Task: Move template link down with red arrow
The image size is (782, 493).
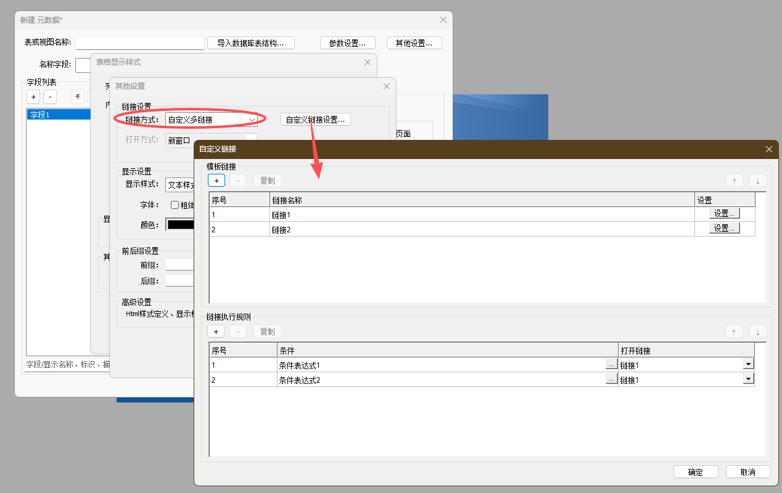Action: 757,181
